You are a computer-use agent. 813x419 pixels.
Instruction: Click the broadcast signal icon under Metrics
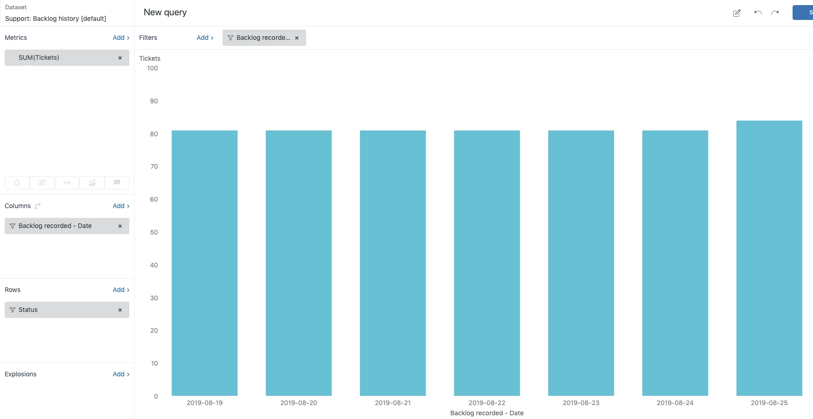coord(67,183)
